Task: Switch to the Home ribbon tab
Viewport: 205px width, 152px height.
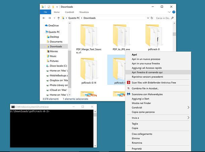Action: tap(56, 12)
